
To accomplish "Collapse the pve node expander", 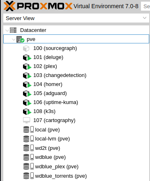I will [14, 39].
